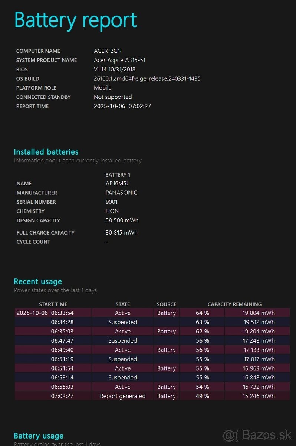Click the Battery report main title
Screen dimensions: 296x446
[75, 20]
